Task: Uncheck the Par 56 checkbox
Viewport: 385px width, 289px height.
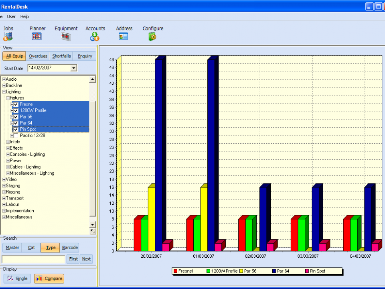Action: tap(16, 117)
